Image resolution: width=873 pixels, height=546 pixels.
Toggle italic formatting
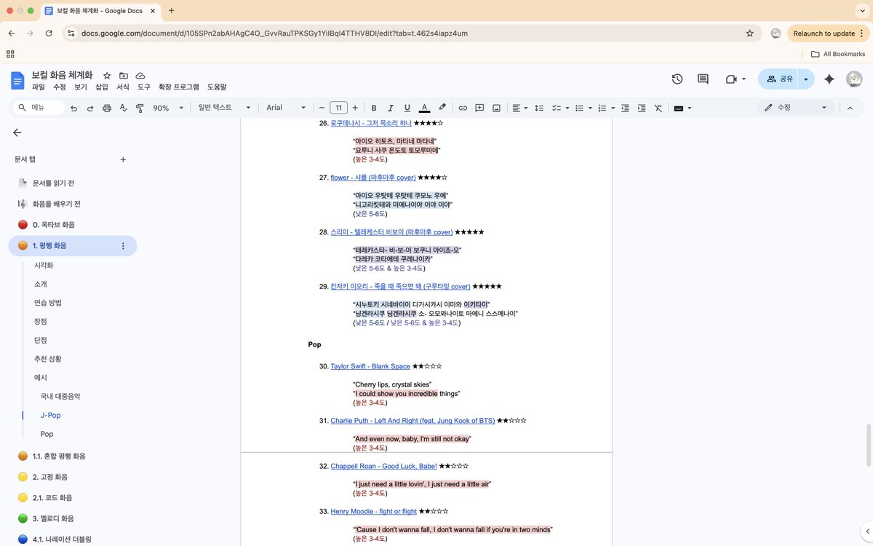tap(391, 108)
